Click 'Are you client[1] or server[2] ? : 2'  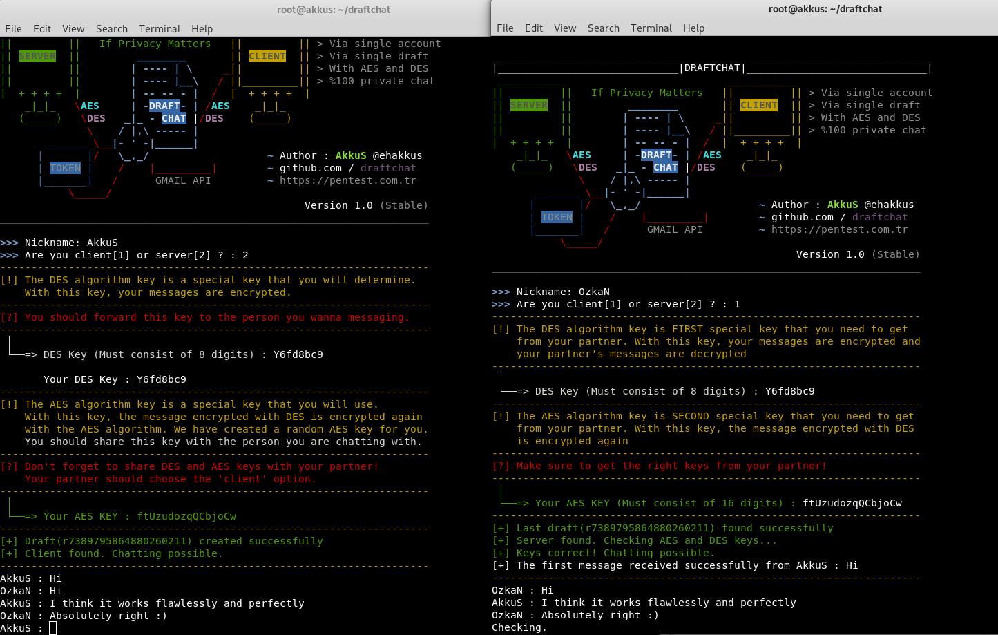click(137, 255)
